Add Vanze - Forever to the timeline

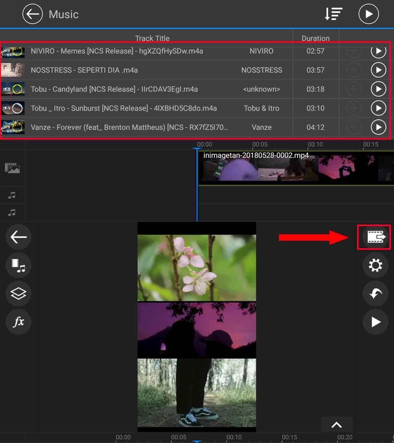[354, 127]
